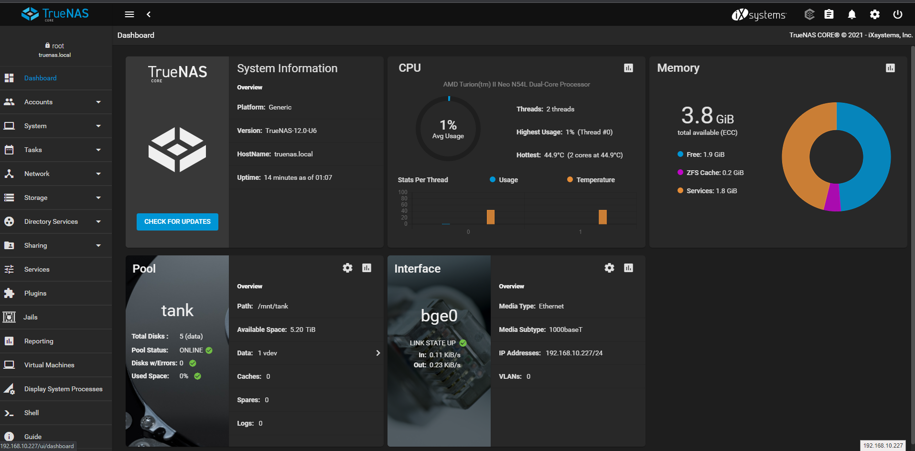The height and width of the screenshot is (451, 915).
Task: Expand the System menu arrow
Action: point(98,126)
